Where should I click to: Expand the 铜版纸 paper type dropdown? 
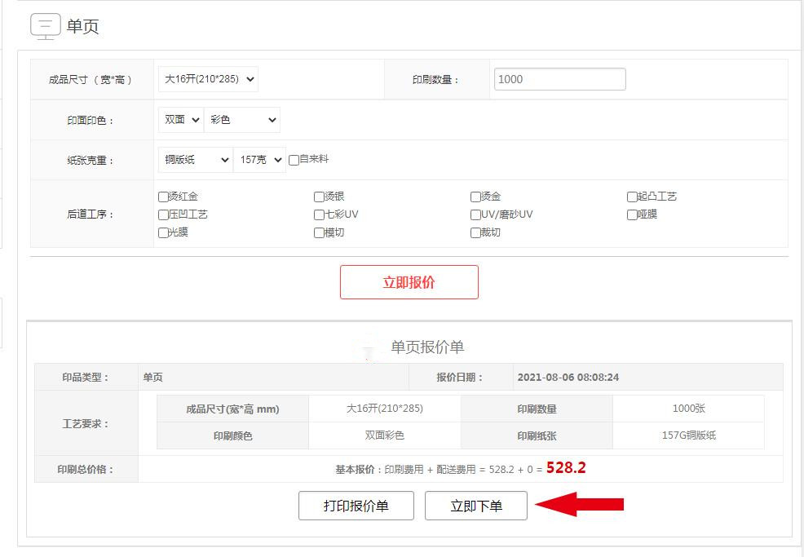[x=196, y=160]
